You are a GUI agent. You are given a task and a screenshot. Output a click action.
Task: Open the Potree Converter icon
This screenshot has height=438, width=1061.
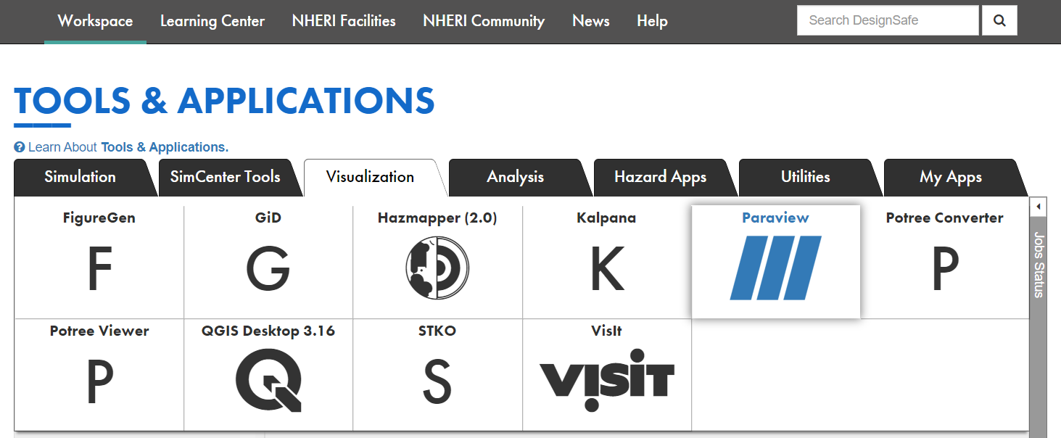pos(944,268)
